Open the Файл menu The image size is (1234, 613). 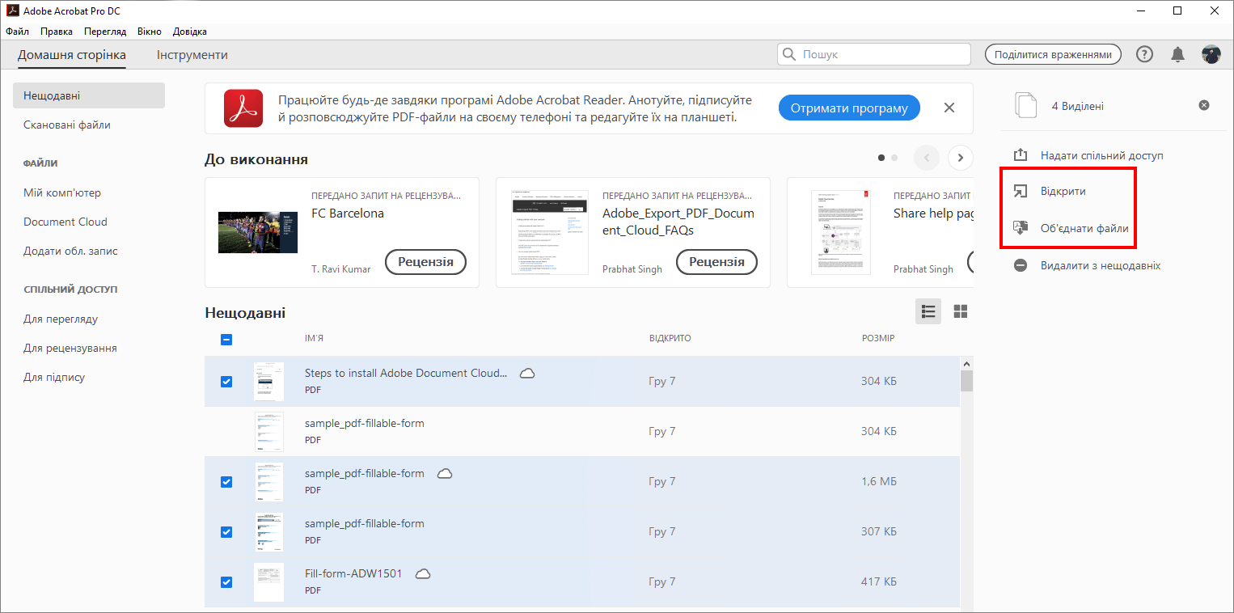pyautogui.click(x=17, y=32)
